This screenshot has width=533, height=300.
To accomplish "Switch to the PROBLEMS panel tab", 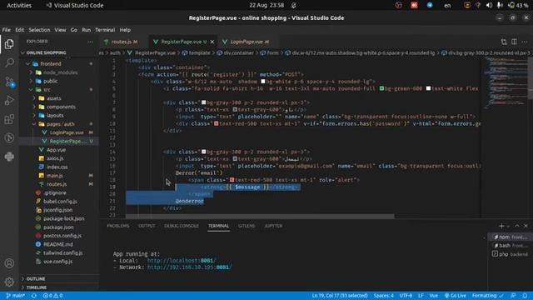I will point(118,226).
